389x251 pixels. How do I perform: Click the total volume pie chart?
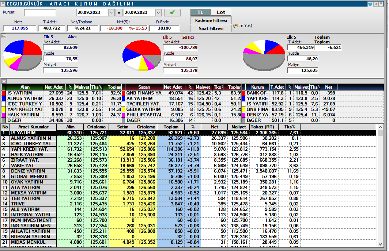click(x=264, y=55)
